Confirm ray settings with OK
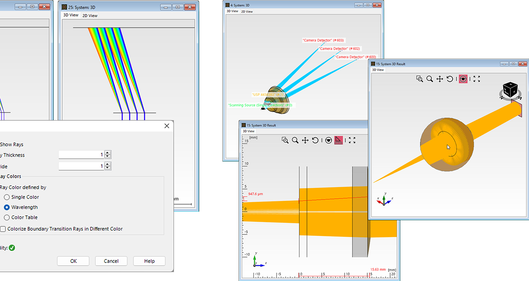 [73, 261]
